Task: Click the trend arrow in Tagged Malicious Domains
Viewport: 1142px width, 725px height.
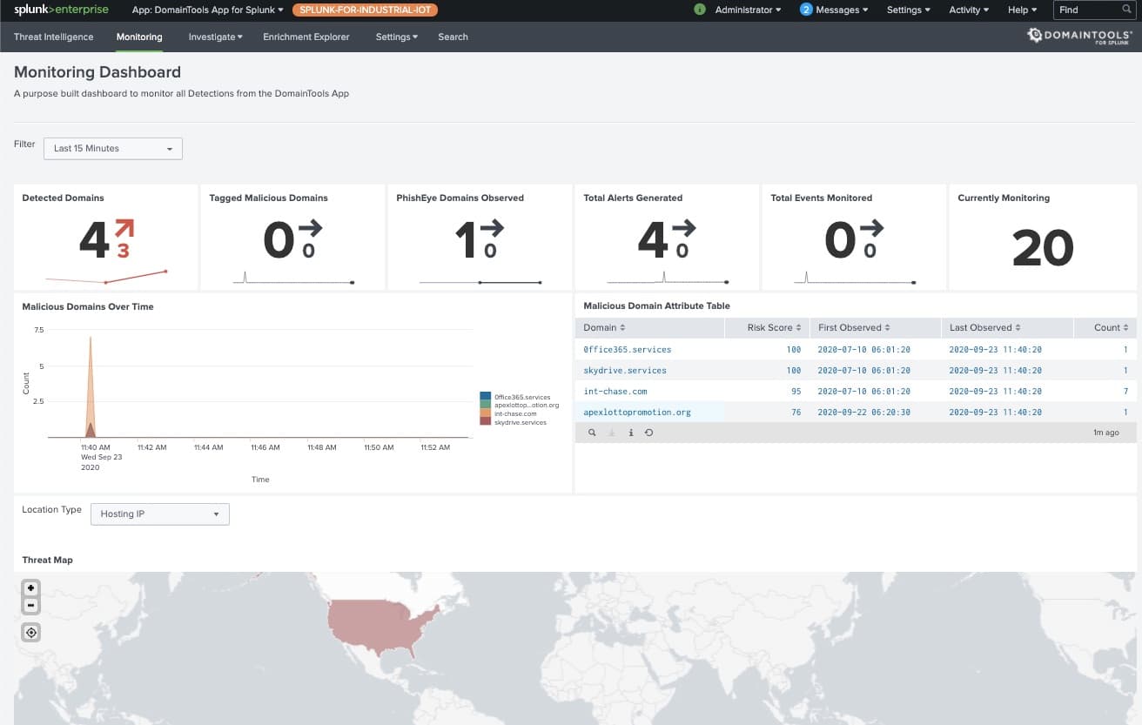Action: 310,228
